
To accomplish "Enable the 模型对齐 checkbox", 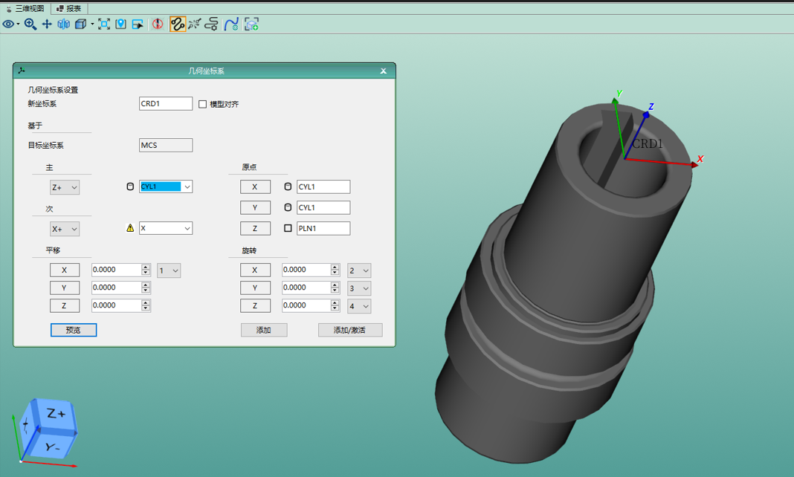I will pyautogui.click(x=202, y=104).
